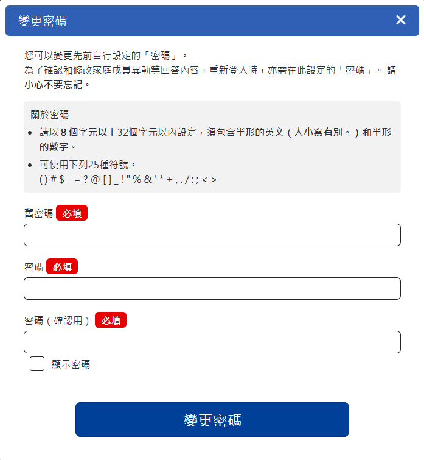Click the 變更密碼 dialog title text
This screenshot has height=460, width=424.
[42, 21]
